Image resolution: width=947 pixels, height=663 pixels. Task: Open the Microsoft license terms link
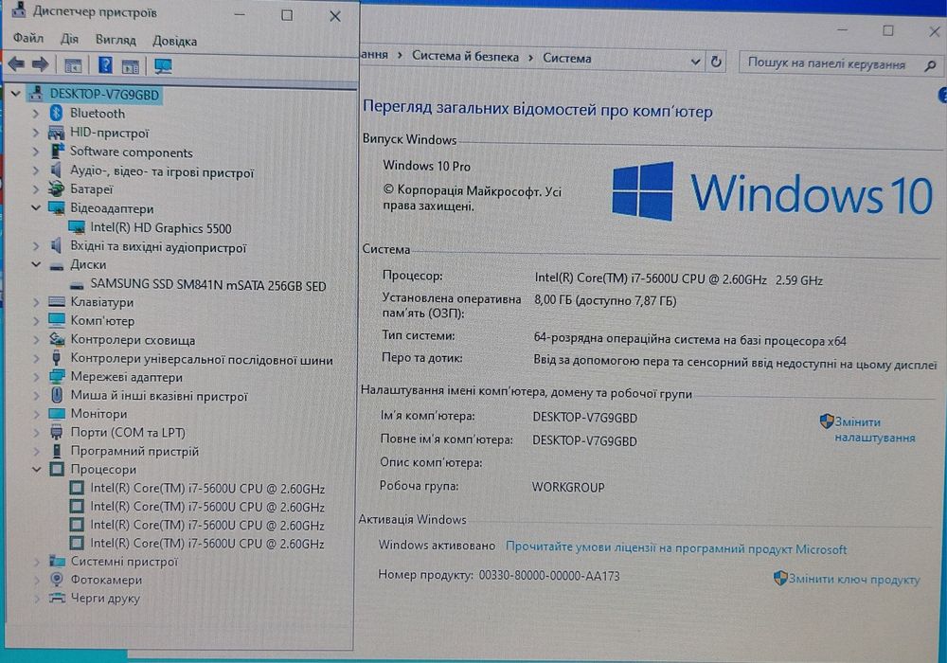tap(676, 548)
